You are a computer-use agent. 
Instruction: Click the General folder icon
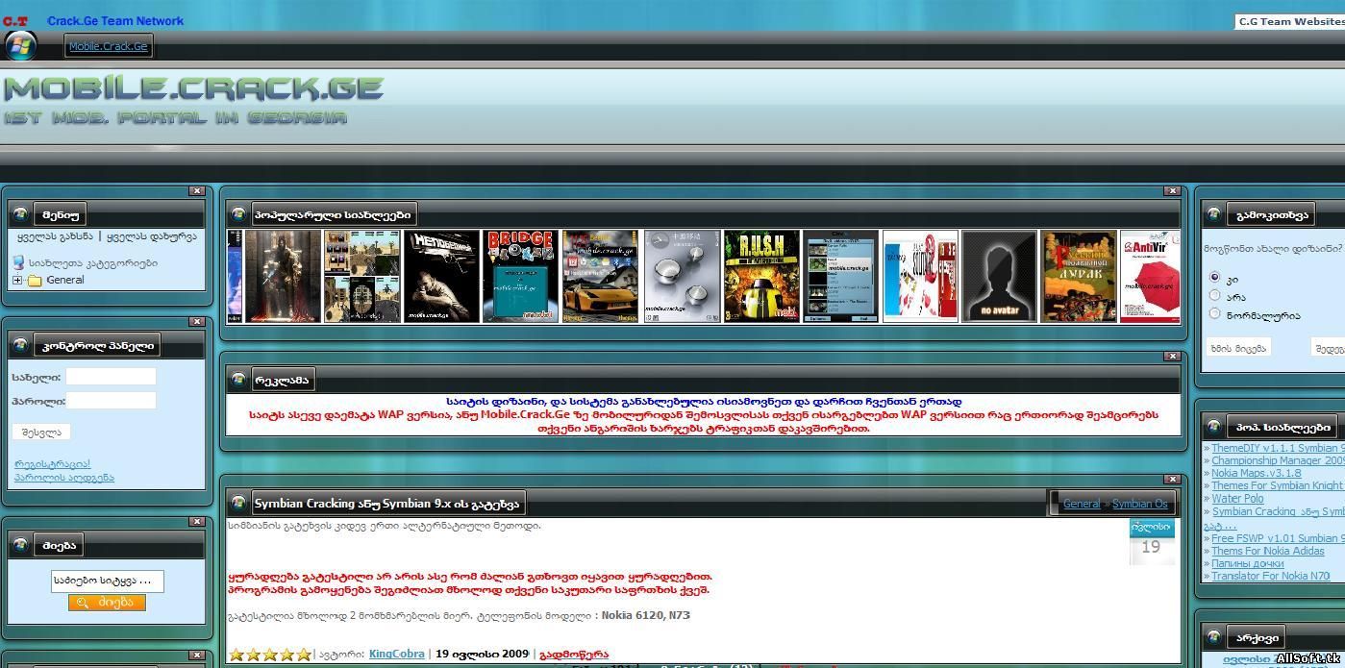point(35,281)
